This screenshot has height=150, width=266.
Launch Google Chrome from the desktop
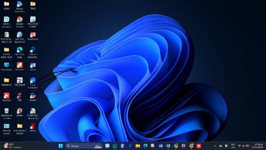click(20, 22)
